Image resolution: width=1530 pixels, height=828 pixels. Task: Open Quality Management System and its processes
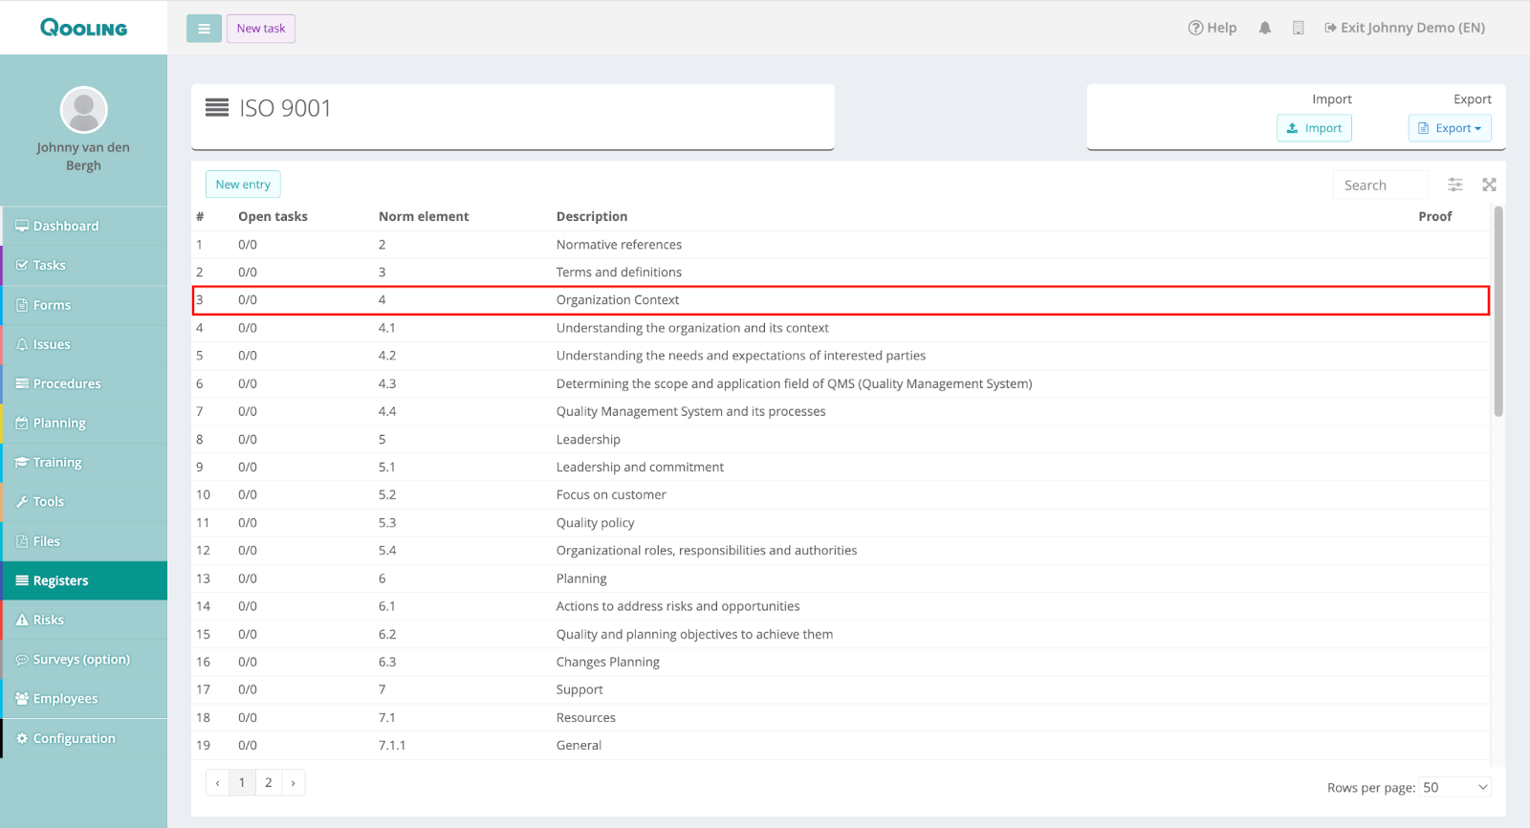(841, 411)
